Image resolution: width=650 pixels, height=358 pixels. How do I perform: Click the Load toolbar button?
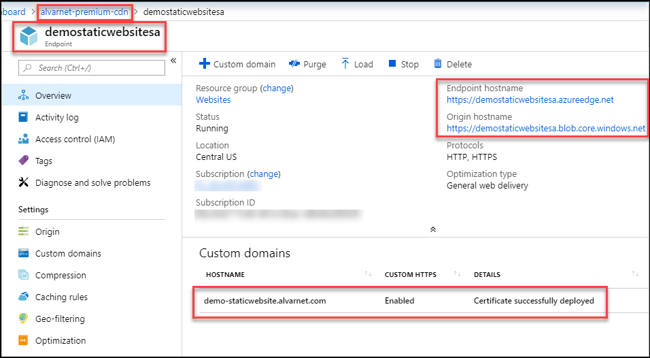pos(357,64)
